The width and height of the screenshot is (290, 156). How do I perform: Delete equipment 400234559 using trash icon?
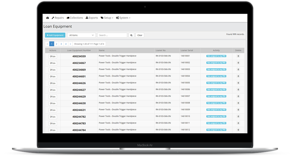pos(238,56)
